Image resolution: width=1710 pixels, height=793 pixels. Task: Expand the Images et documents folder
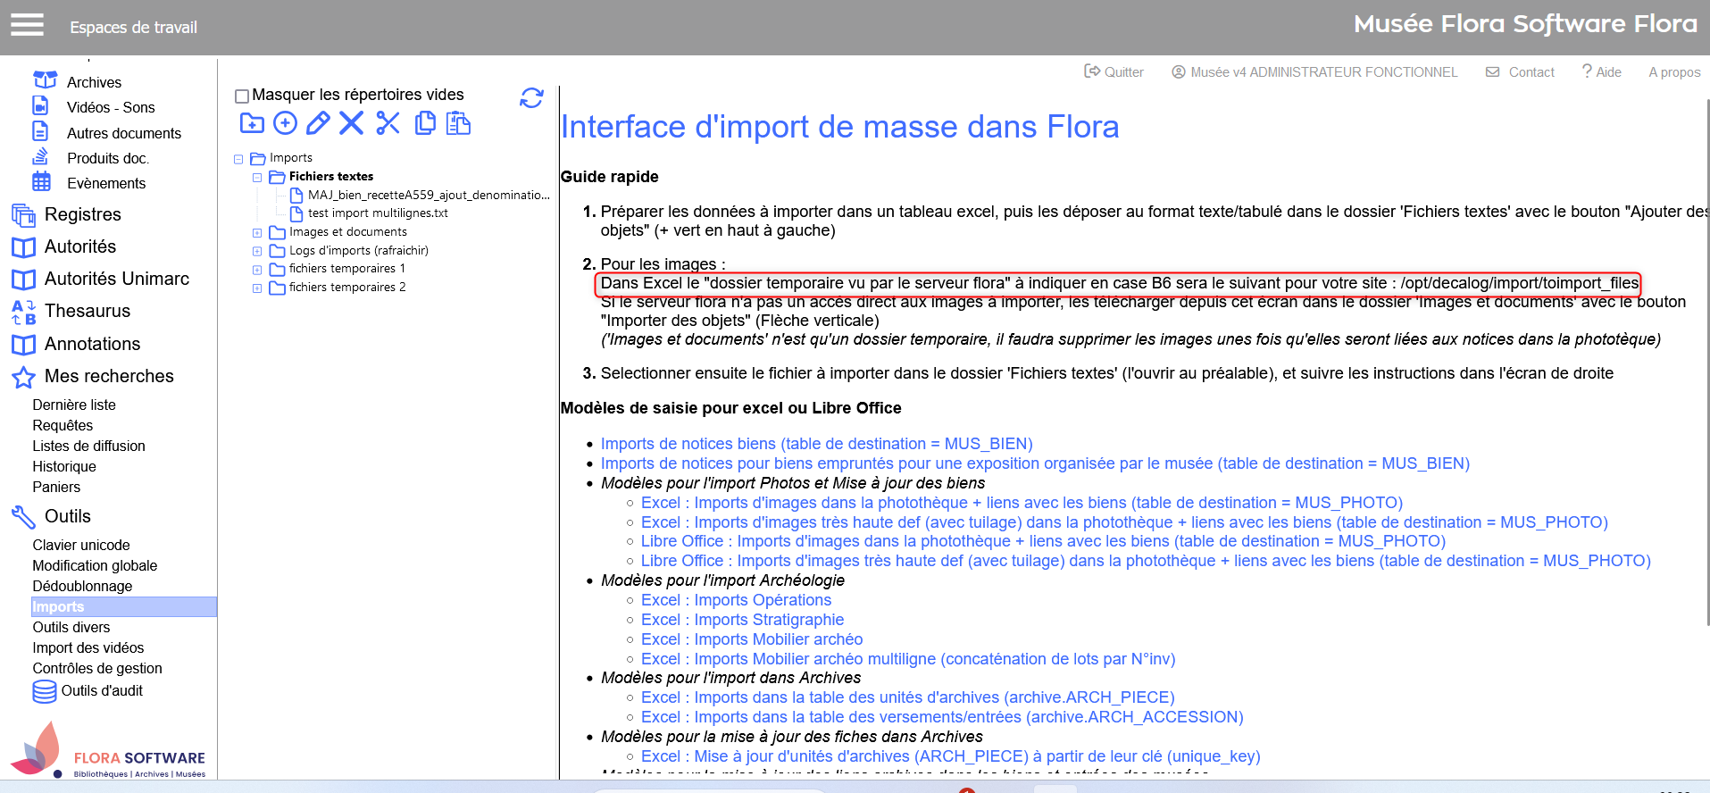(257, 233)
